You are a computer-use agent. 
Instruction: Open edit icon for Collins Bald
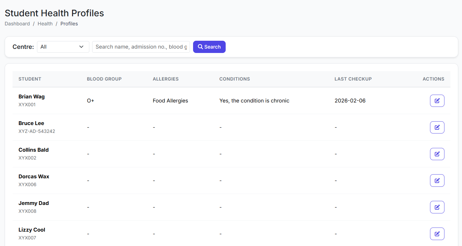(x=437, y=154)
